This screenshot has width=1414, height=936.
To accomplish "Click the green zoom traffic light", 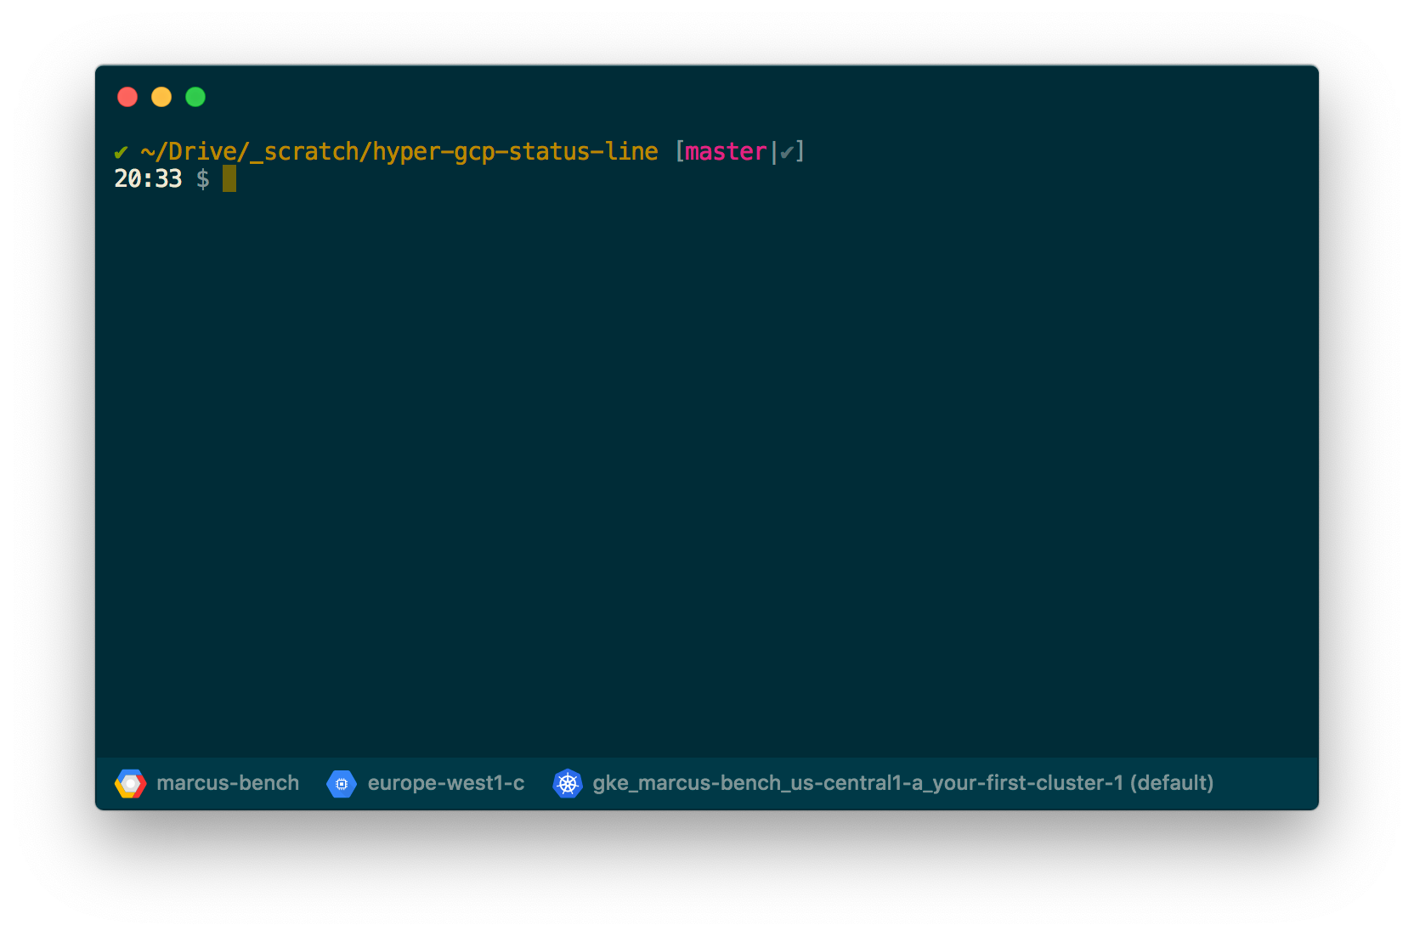I will (x=195, y=97).
